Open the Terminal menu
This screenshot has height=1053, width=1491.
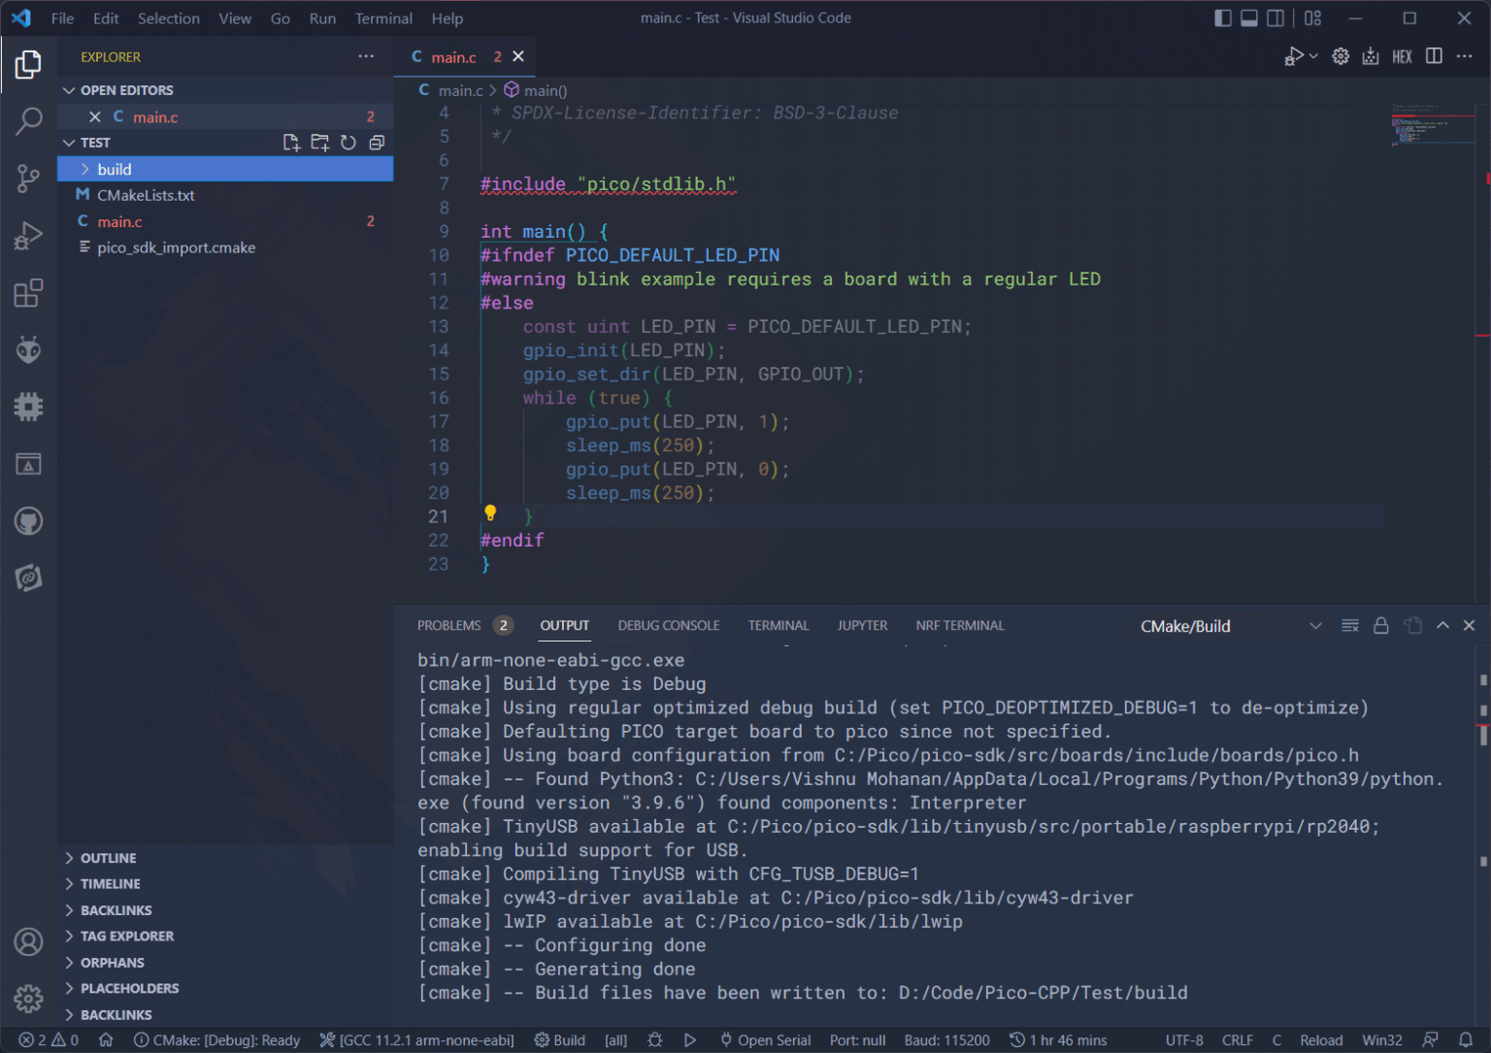pyautogui.click(x=382, y=18)
